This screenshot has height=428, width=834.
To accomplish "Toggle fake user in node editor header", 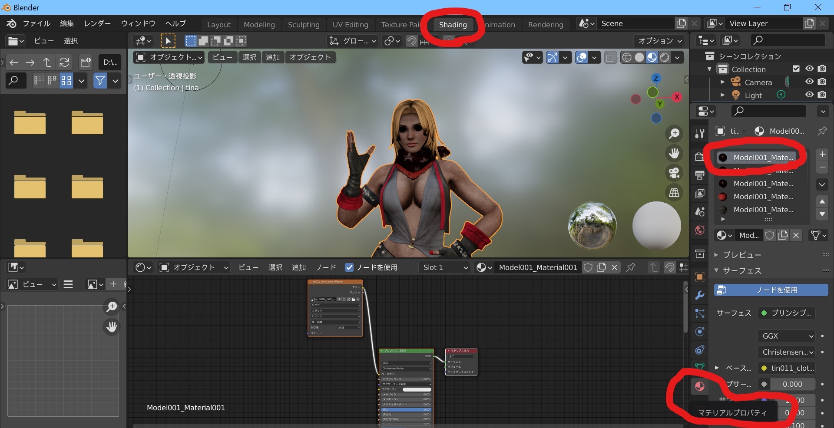I will click(588, 267).
